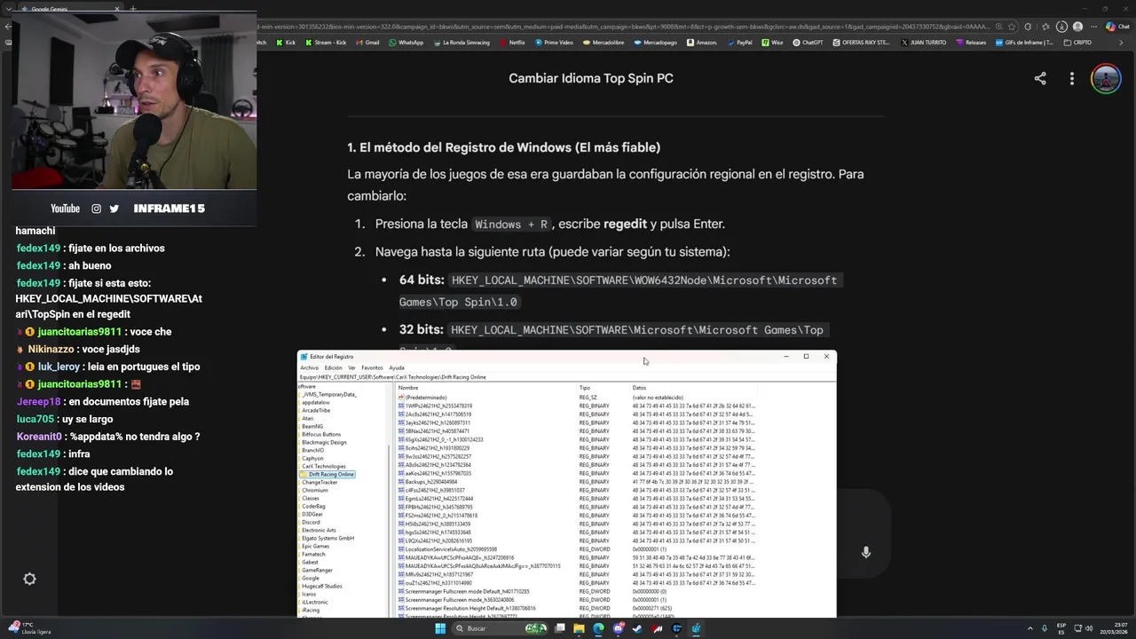Screen dimensions: 1136x639
Task: Open the Gemini share icon
Action: click(1040, 78)
